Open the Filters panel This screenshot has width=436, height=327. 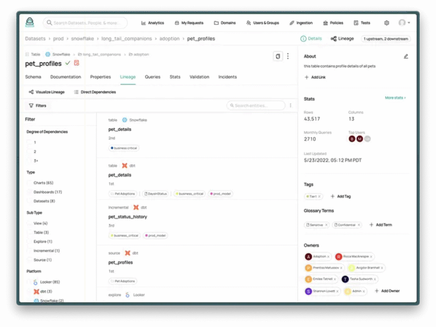37,105
